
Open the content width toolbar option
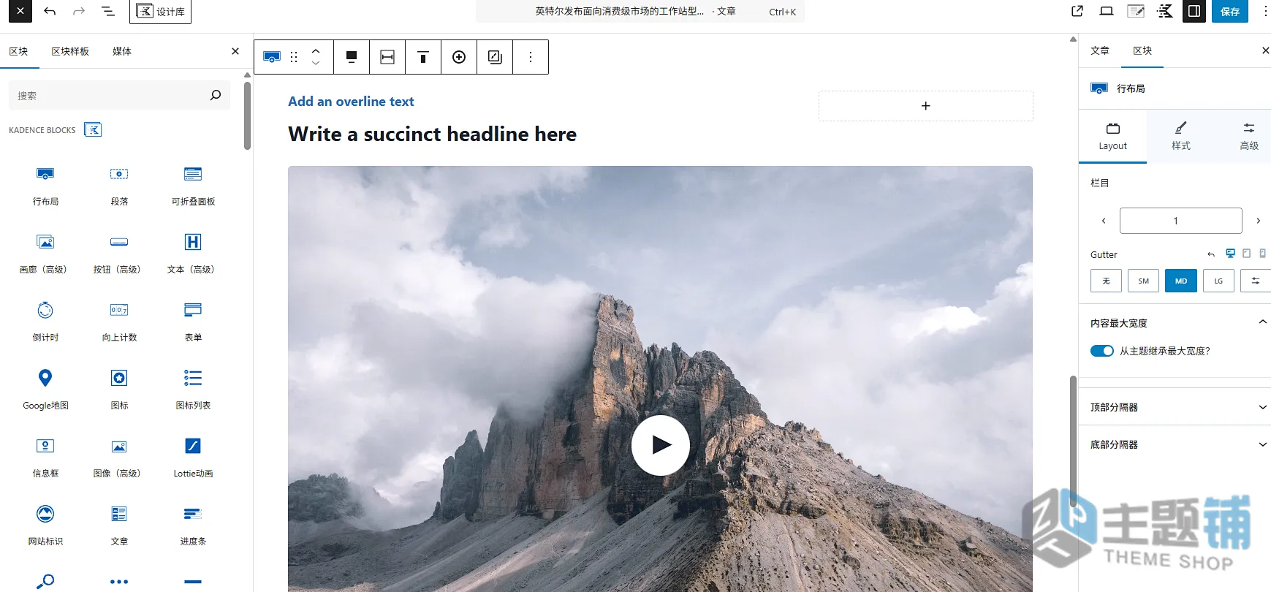tap(387, 57)
